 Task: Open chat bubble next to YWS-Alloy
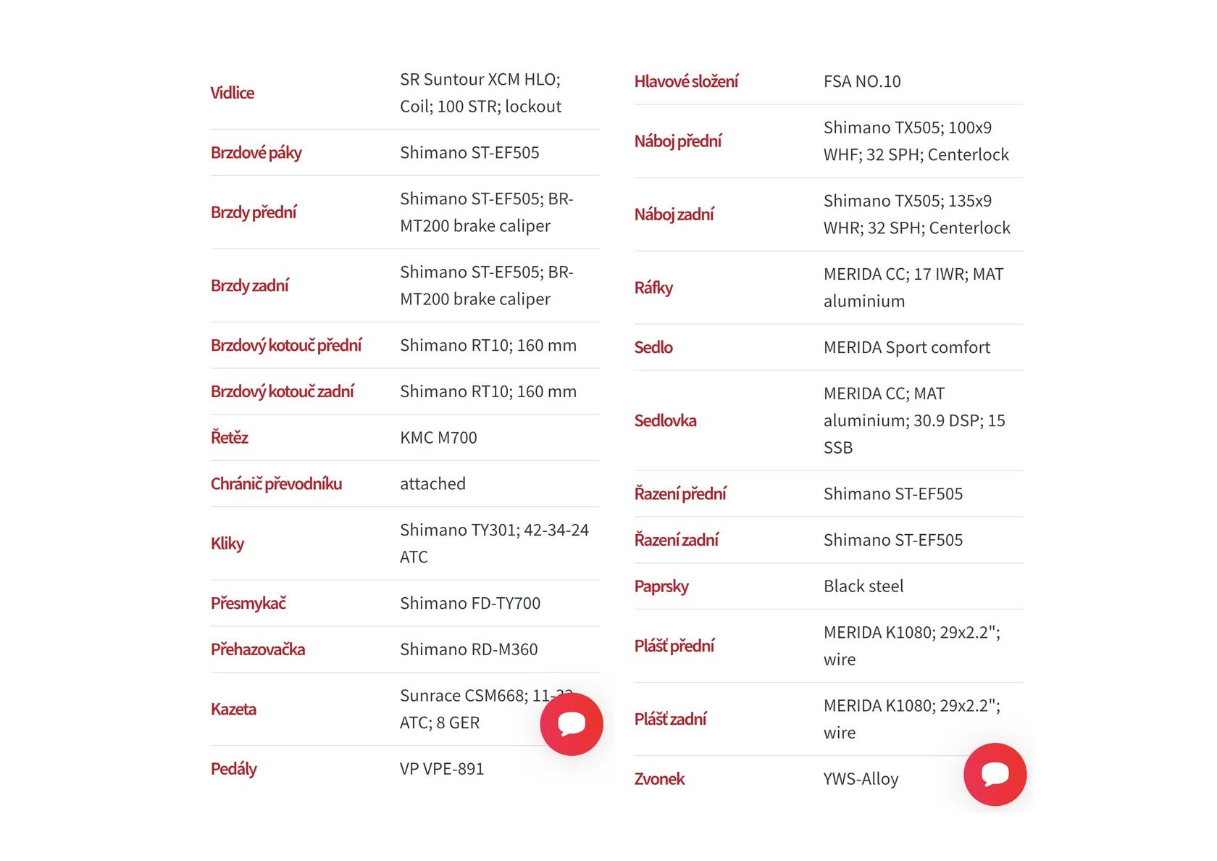[x=995, y=774]
